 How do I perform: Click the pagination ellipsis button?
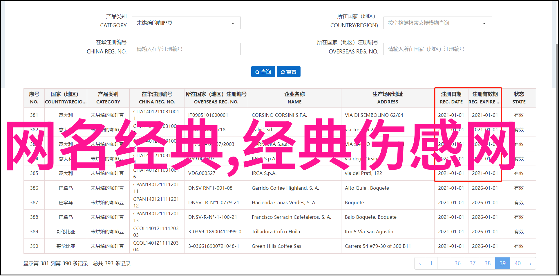click(444, 263)
